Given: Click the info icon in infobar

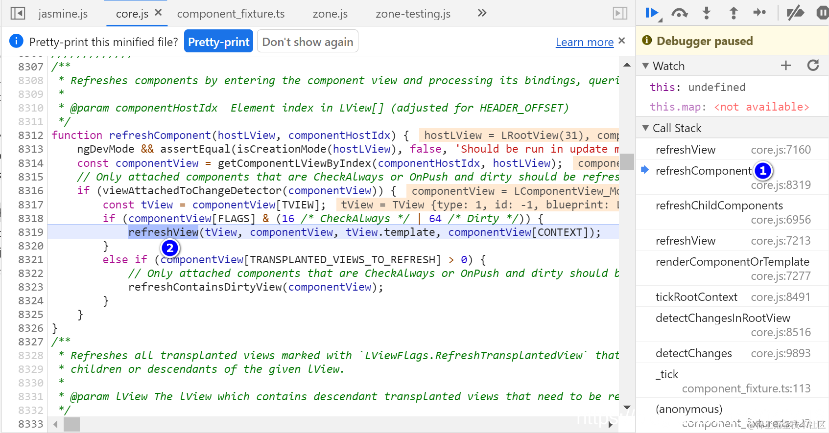Looking at the screenshot, I should pos(16,41).
